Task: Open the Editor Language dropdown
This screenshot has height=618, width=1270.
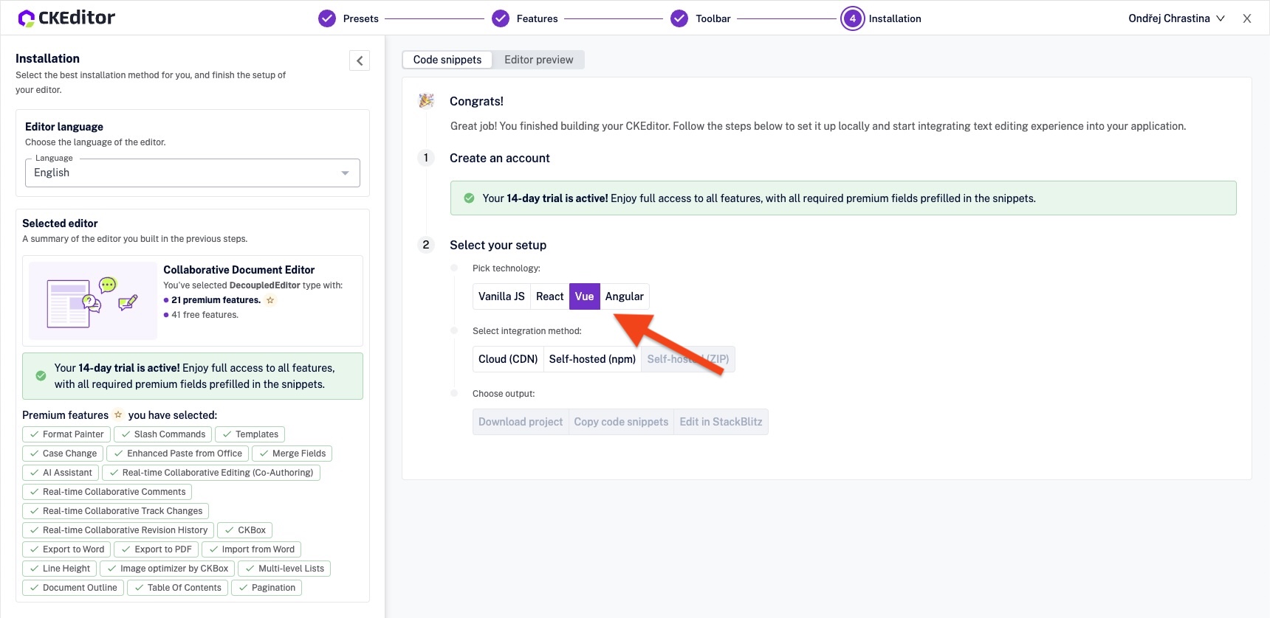Action: click(x=192, y=173)
